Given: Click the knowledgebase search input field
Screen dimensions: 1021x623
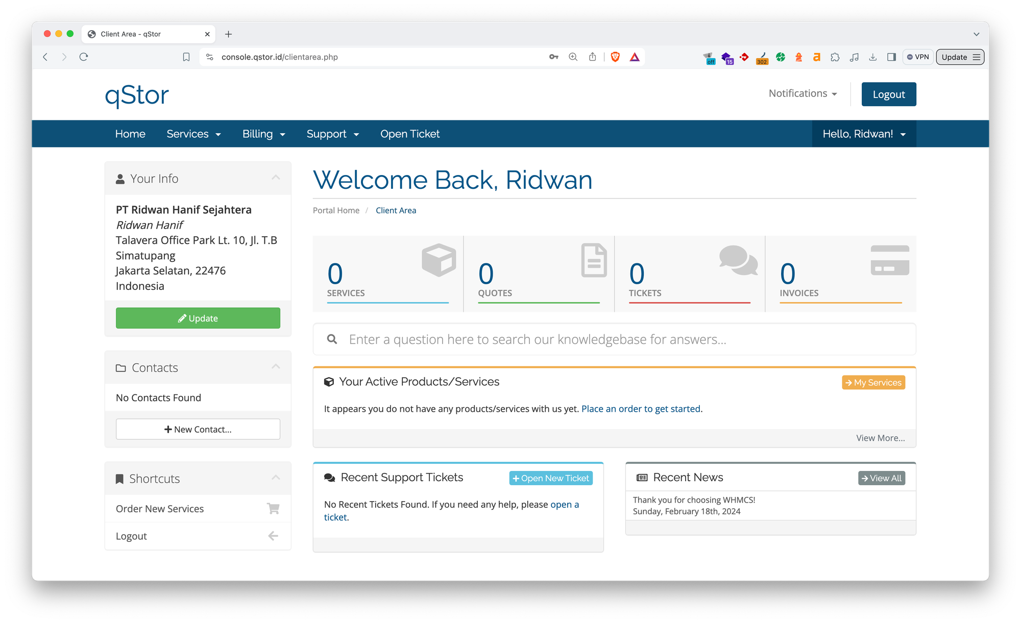Looking at the screenshot, I should click(x=614, y=339).
